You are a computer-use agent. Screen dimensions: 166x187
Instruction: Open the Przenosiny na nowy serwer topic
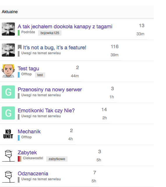50,90
